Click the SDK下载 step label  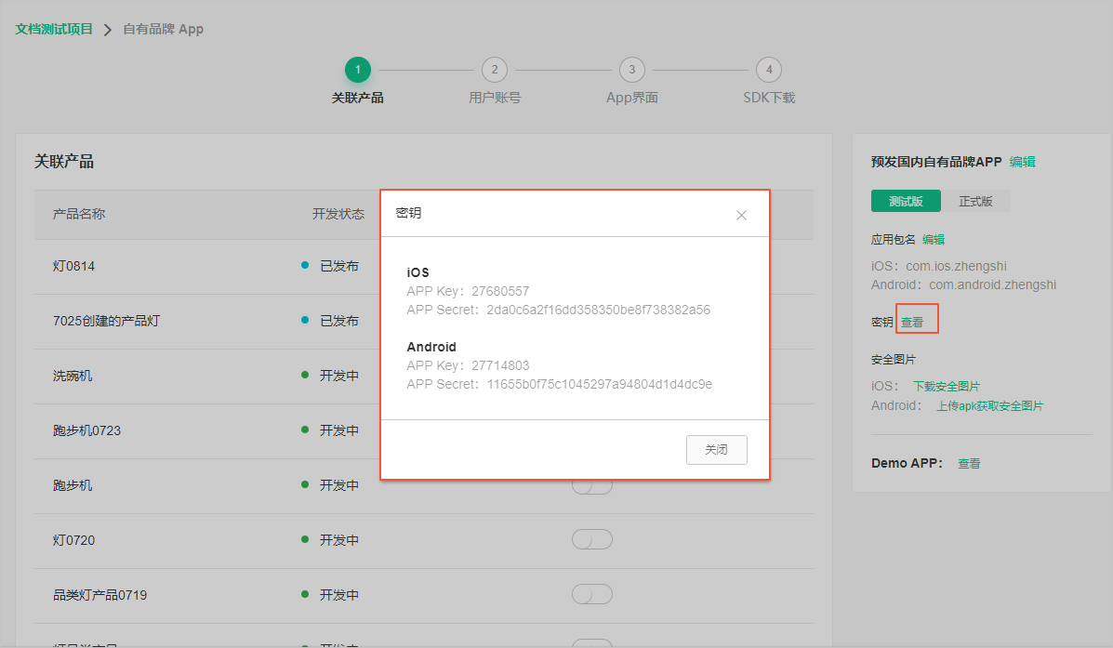(x=769, y=98)
